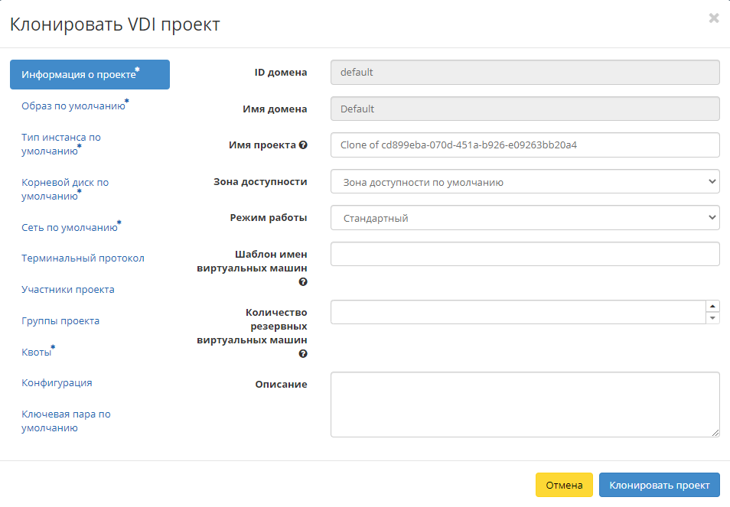Select the Квоты tab

coord(37,352)
